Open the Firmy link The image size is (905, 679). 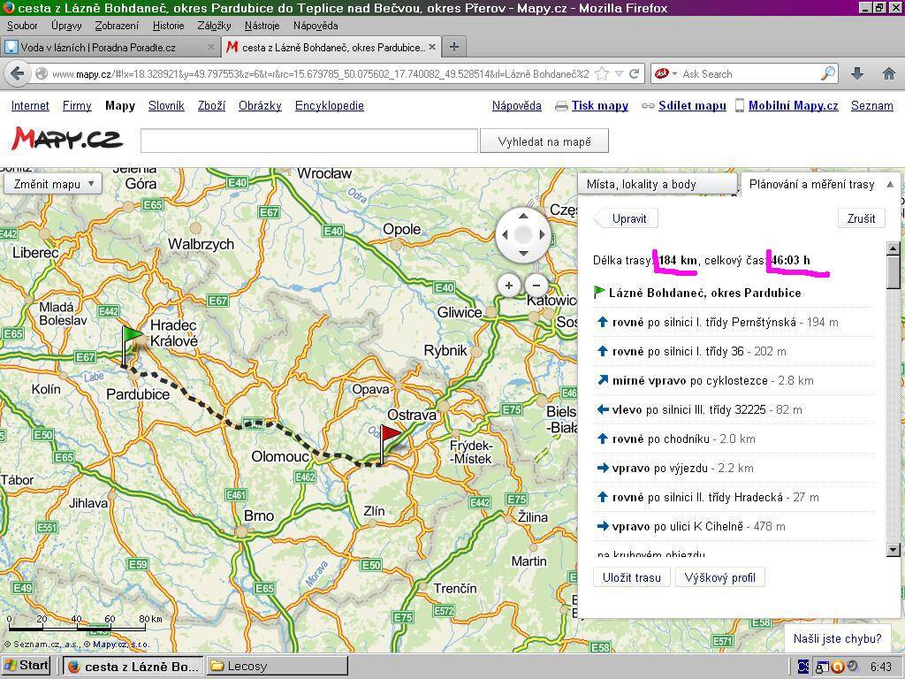point(77,106)
